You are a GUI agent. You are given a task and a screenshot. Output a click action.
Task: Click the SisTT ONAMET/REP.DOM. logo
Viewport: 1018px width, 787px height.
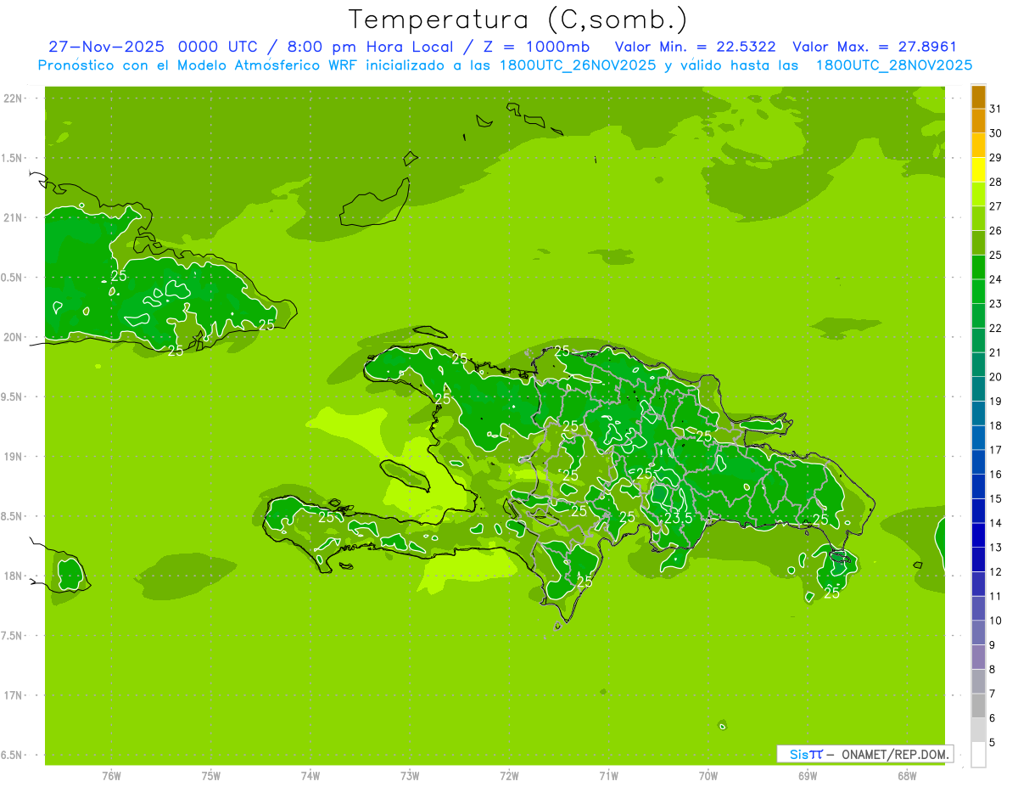[864, 754]
